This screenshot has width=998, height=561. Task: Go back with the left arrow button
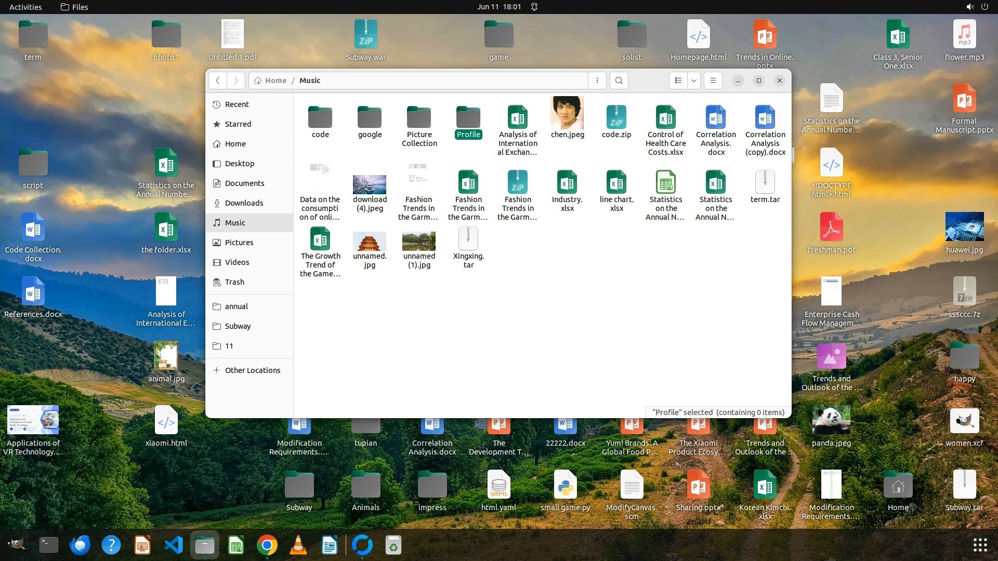[x=218, y=81]
